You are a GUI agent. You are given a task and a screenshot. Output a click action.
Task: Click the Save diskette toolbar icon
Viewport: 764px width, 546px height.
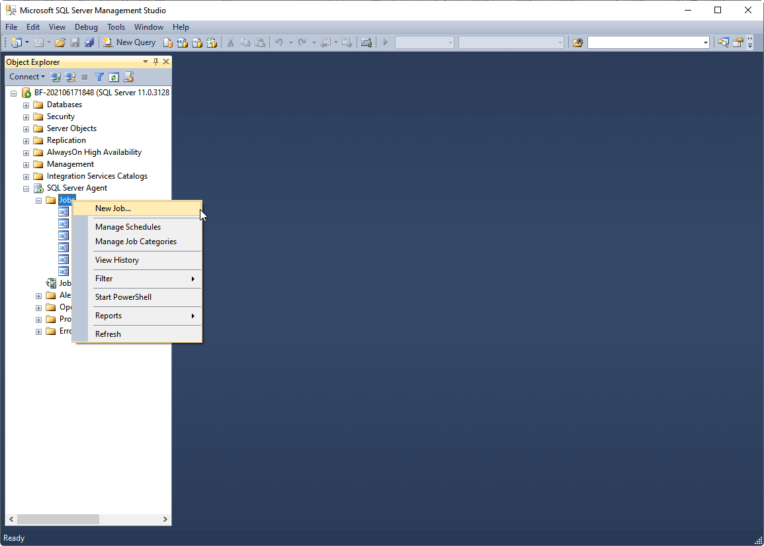tap(75, 42)
